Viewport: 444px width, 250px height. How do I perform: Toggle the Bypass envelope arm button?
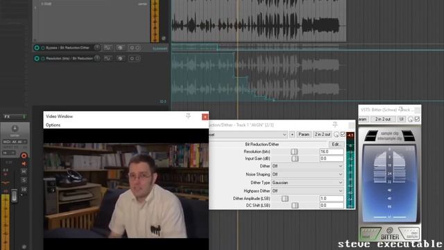coord(37,48)
